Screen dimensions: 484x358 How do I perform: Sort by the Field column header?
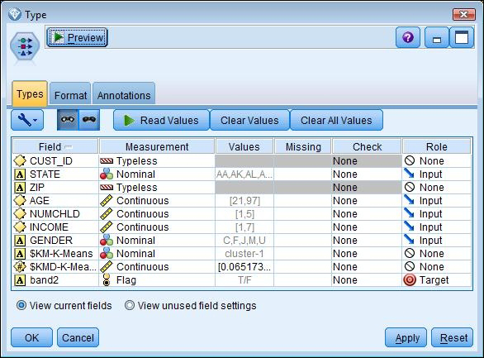[x=55, y=146]
